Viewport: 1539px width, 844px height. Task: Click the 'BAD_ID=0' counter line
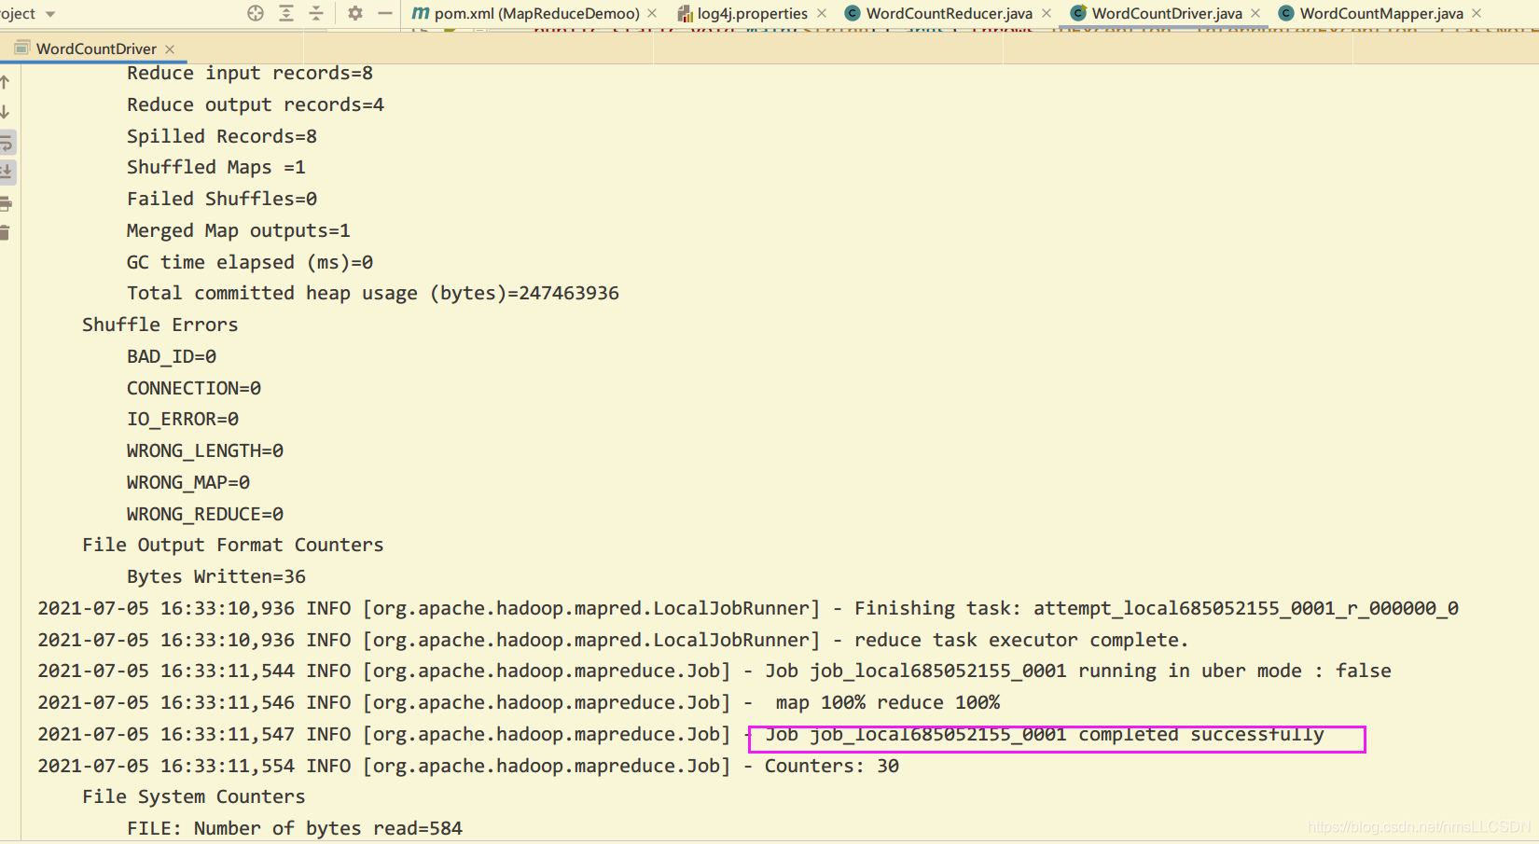pos(172,357)
